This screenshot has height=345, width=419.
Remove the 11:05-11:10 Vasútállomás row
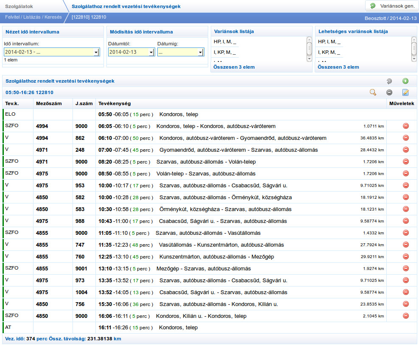point(405,233)
